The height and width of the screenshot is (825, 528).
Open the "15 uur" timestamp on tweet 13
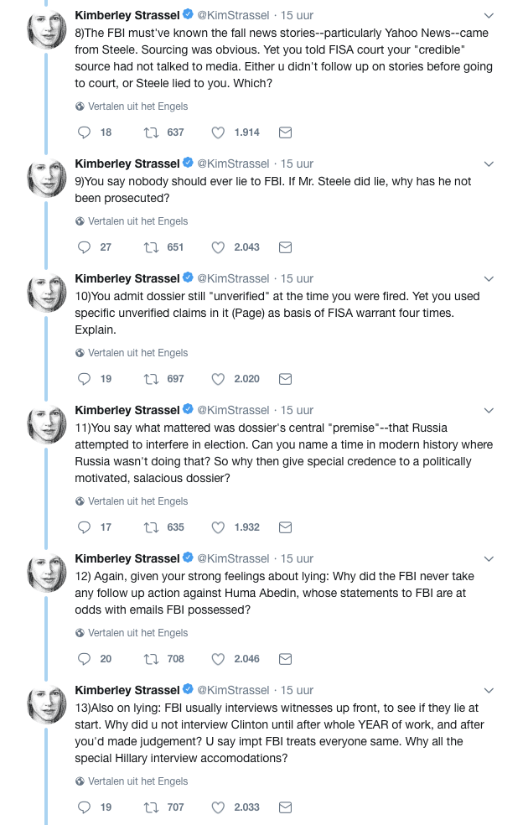pos(297,690)
